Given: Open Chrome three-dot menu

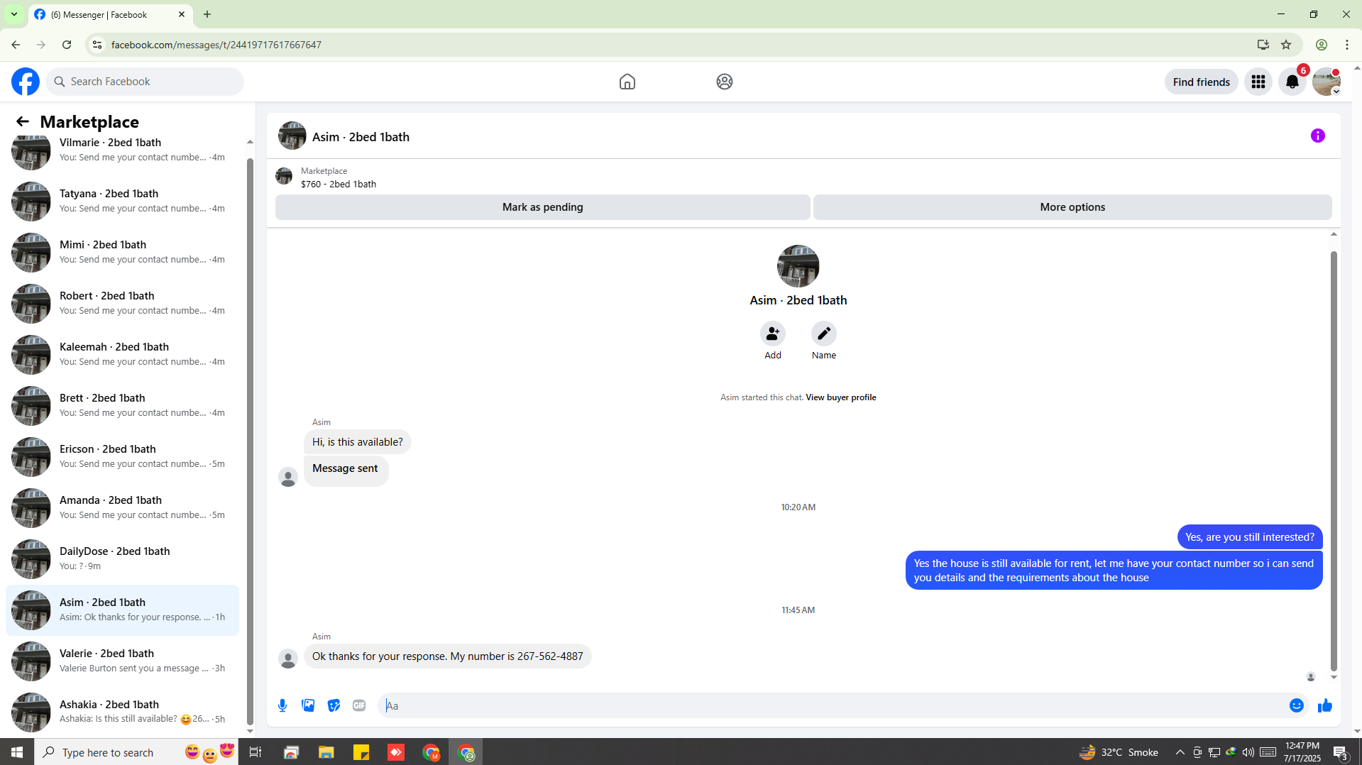Looking at the screenshot, I should tap(1347, 45).
